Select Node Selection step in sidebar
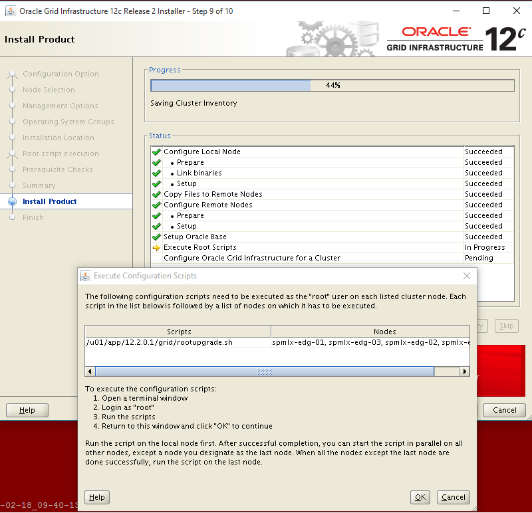 (49, 90)
